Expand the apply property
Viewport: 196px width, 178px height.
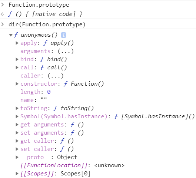coord(17,43)
